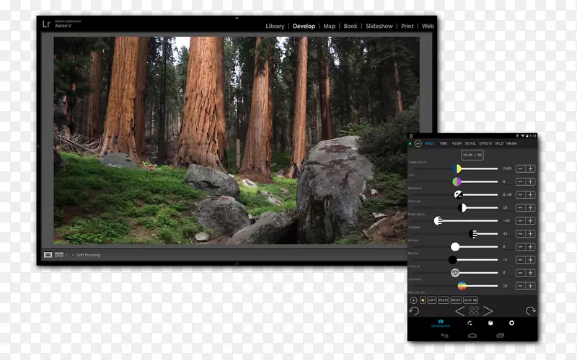Switch to the Library module
The image size is (577, 360).
tap(275, 26)
